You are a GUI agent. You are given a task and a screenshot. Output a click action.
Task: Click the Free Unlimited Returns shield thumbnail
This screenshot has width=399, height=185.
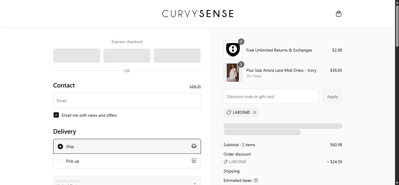pyautogui.click(x=233, y=50)
